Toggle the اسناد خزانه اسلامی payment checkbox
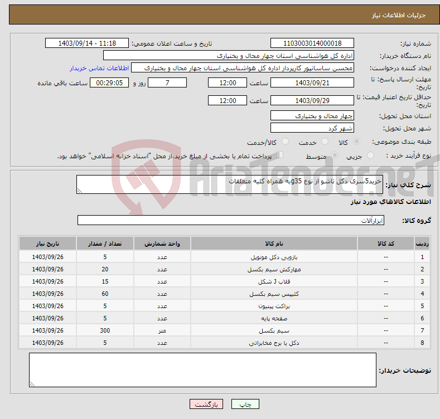The image size is (440, 419). (280, 155)
